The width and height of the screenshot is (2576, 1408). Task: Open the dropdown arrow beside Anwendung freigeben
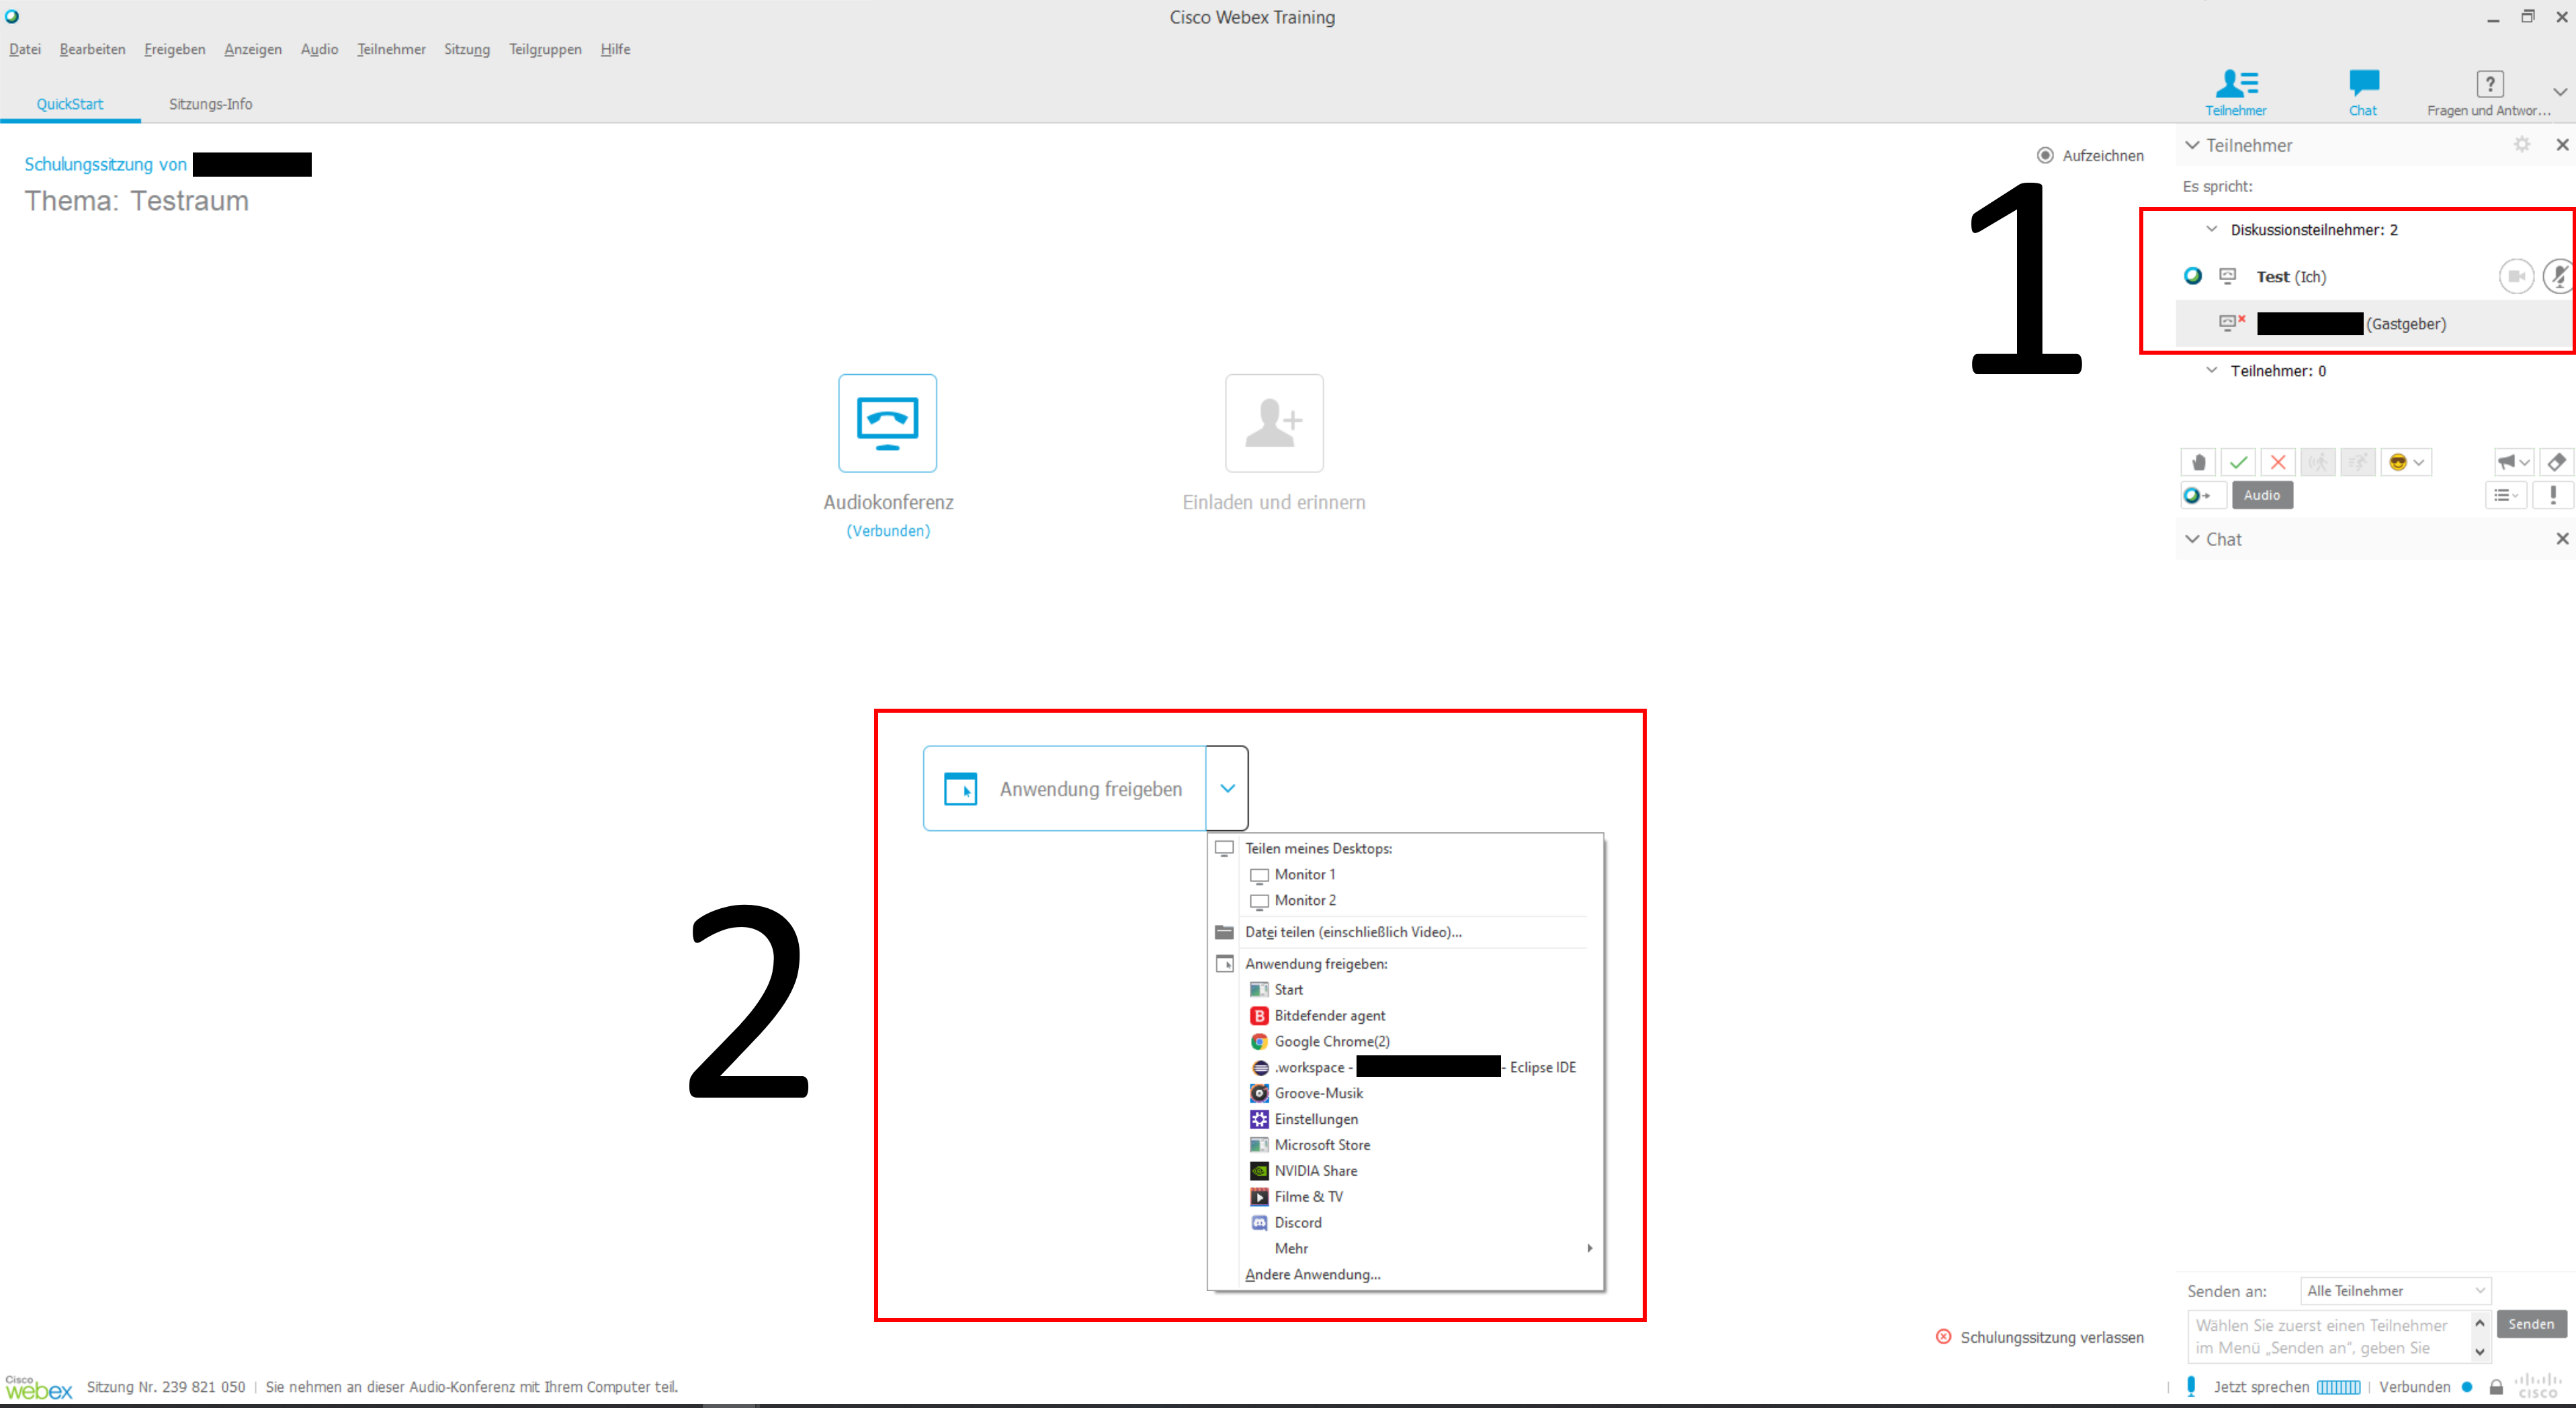(x=1227, y=788)
